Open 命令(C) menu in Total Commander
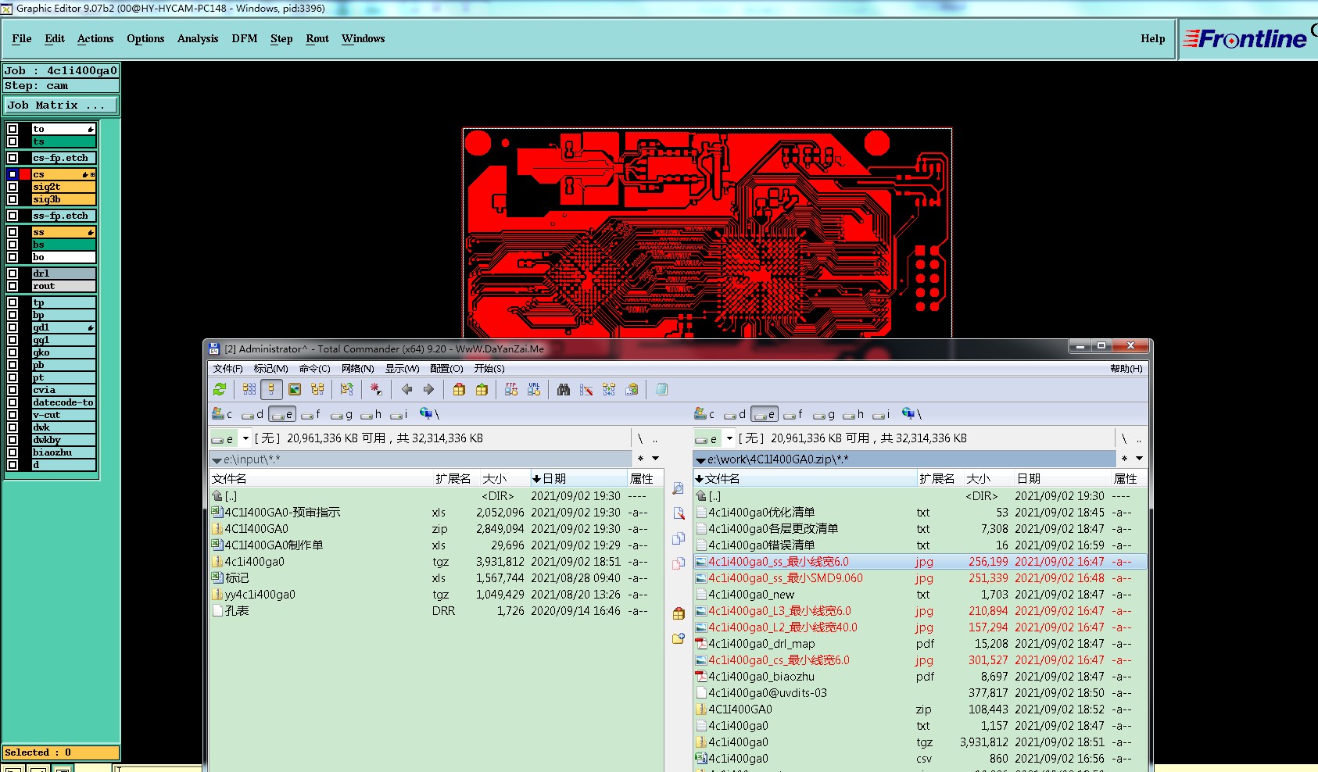 click(314, 368)
